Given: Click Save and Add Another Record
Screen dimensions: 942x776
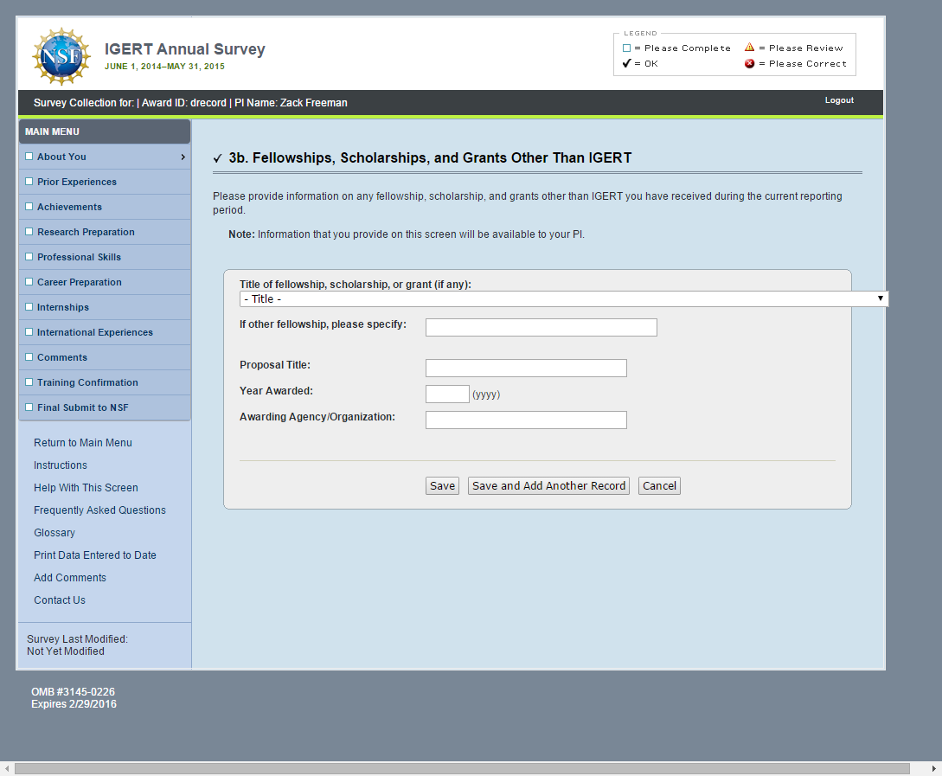Looking at the screenshot, I should pos(548,486).
